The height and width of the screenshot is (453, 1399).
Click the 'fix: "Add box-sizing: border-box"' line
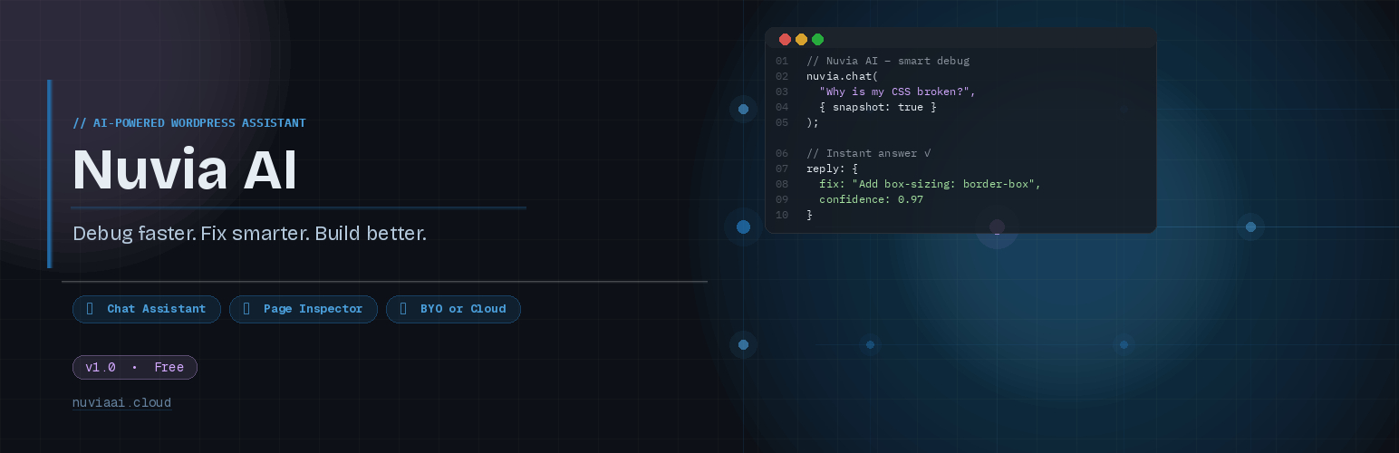point(931,184)
